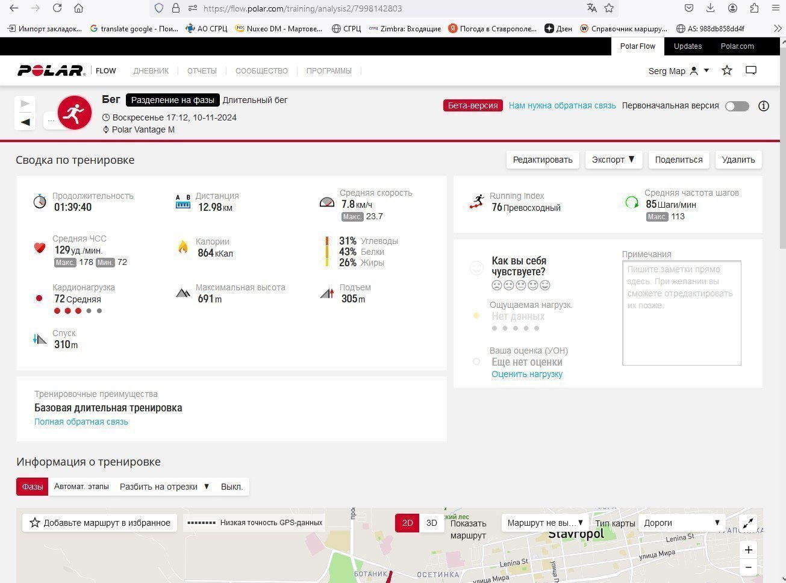Click the Примечания notes text field
Viewport: 786px width, 583px height.
click(681, 313)
